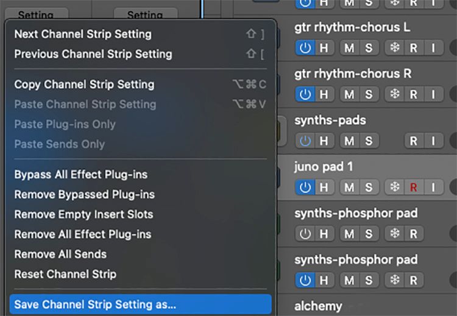This screenshot has width=457, height=316.
Task: Select Copy Channel Strip Setting
Action: [84, 84]
